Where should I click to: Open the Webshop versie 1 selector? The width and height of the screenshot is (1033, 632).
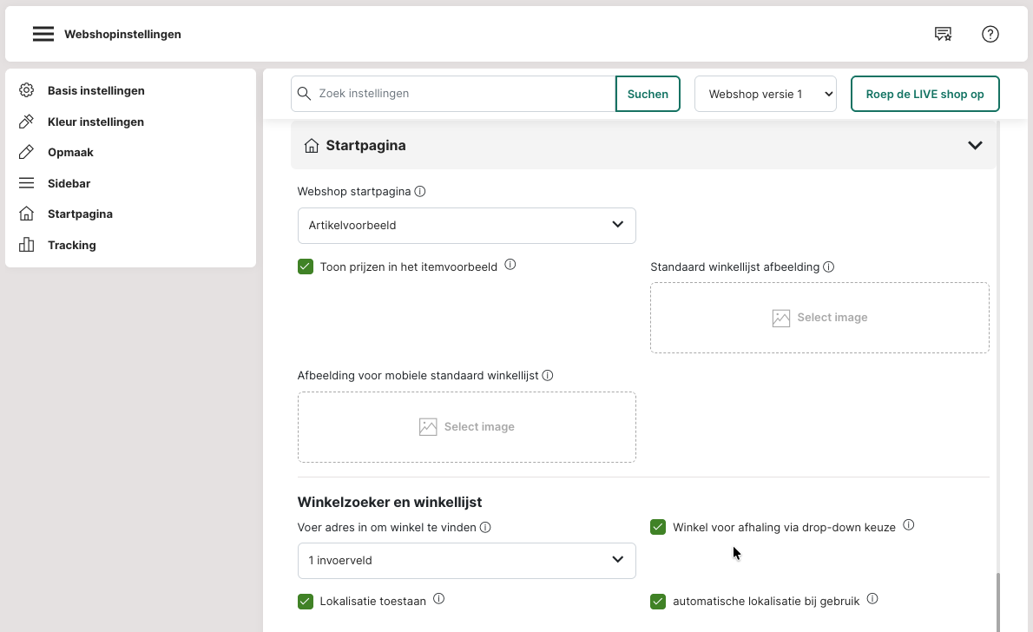[765, 94]
